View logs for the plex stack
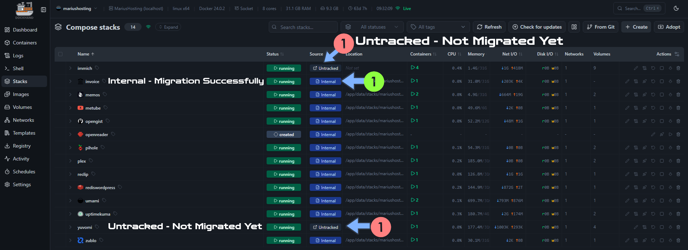This screenshot has width=688, height=250. [636, 161]
